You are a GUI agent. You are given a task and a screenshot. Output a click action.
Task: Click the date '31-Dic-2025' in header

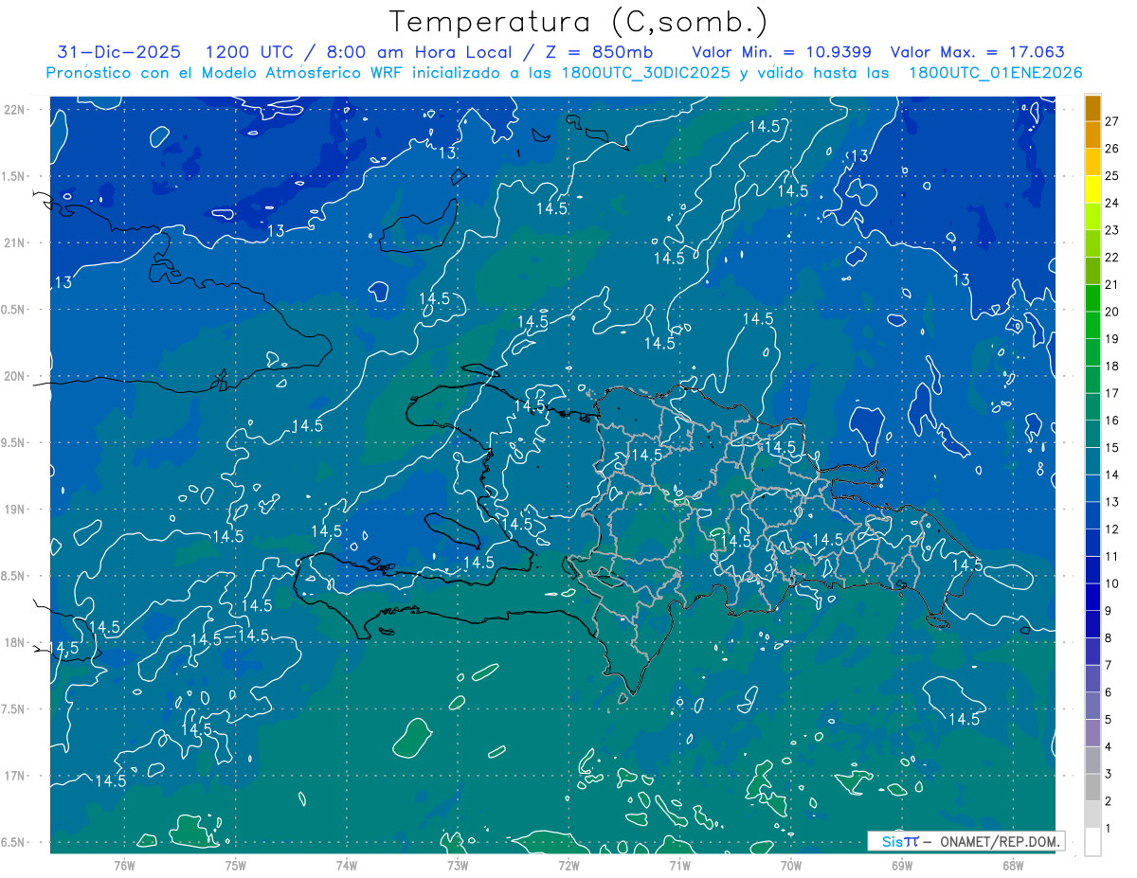coord(121,52)
